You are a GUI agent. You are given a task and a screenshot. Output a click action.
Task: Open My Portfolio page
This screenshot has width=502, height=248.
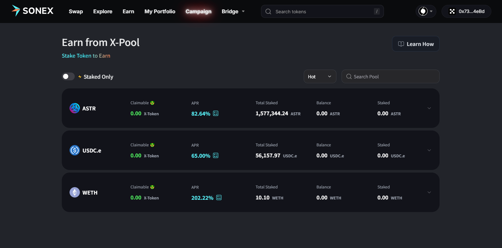click(160, 11)
